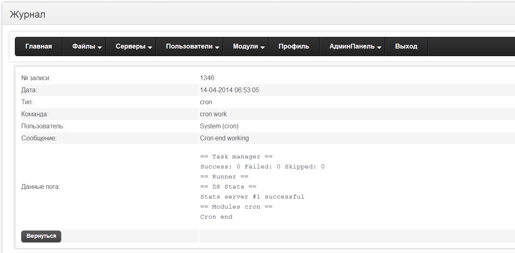Select the record number 1346
Image resolution: width=515 pixels, height=253 pixels.
coord(207,78)
